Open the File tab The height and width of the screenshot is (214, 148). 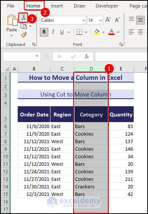click(11, 6)
